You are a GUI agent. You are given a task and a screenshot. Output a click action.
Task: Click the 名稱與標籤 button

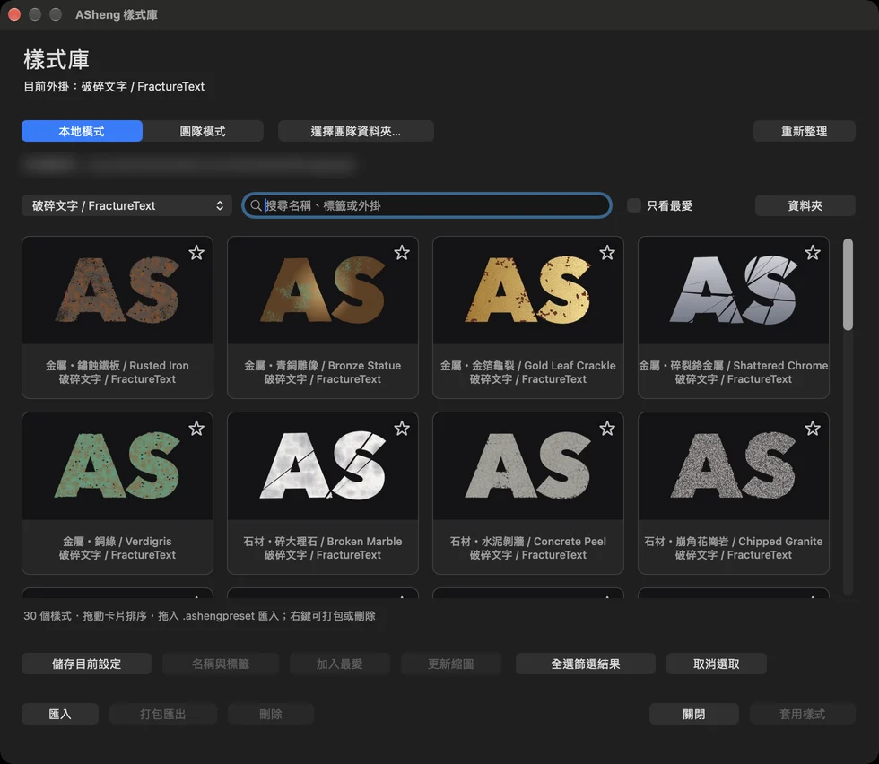click(221, 664)
